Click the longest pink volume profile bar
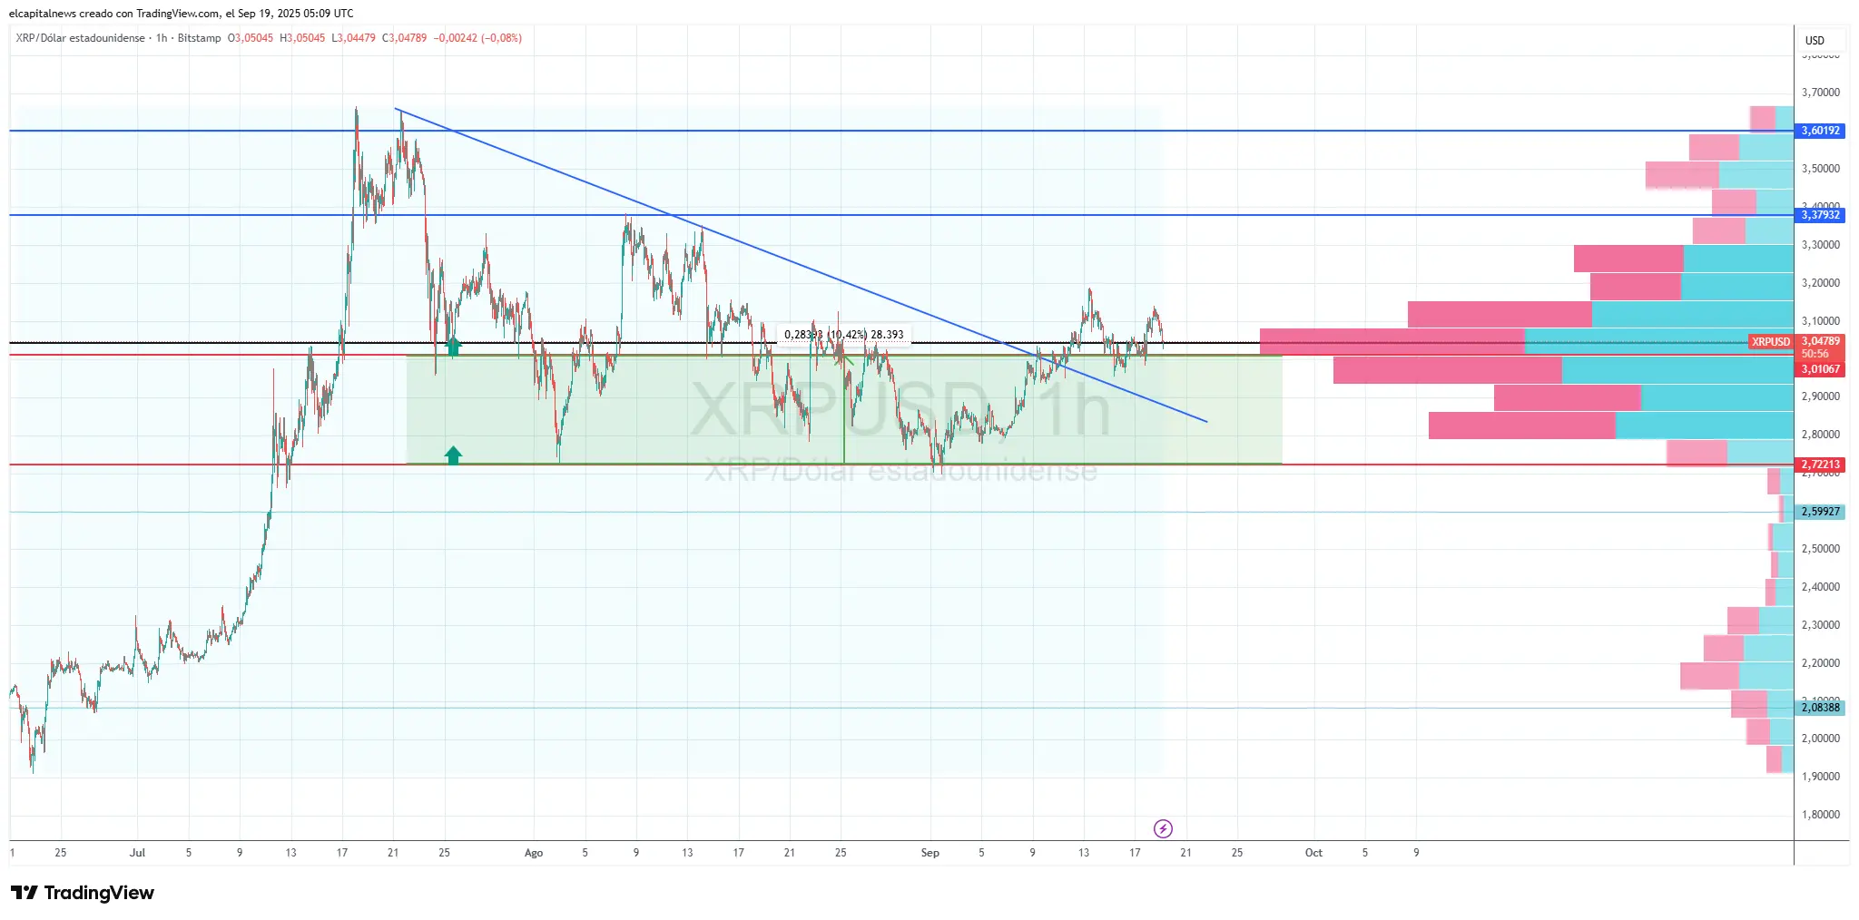Image resolution: width=1859 pixels, height=920 pixels. tap(1392, 342)
